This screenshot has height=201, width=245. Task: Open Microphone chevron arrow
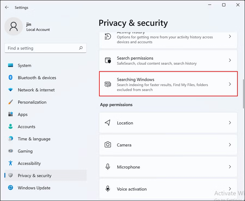(230, 167)
